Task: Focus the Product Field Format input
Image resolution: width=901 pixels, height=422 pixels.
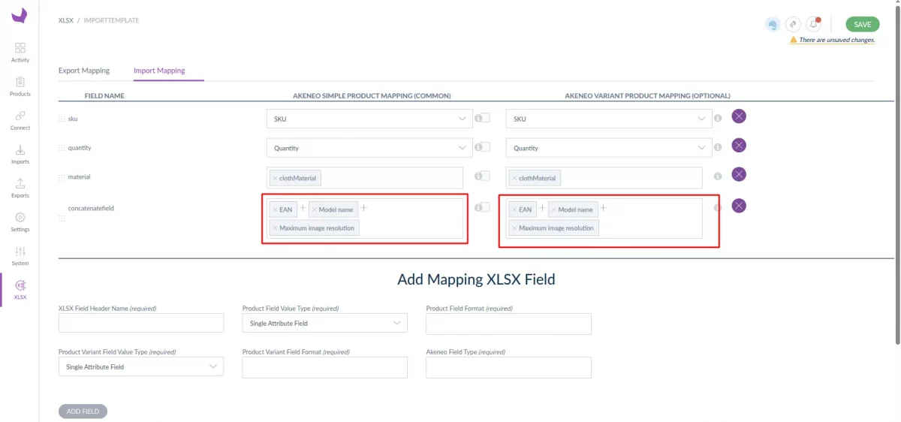Action: pyautogui.click(x=508, y=324)
